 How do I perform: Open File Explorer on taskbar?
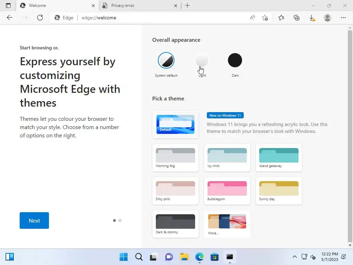coord(184,257)
